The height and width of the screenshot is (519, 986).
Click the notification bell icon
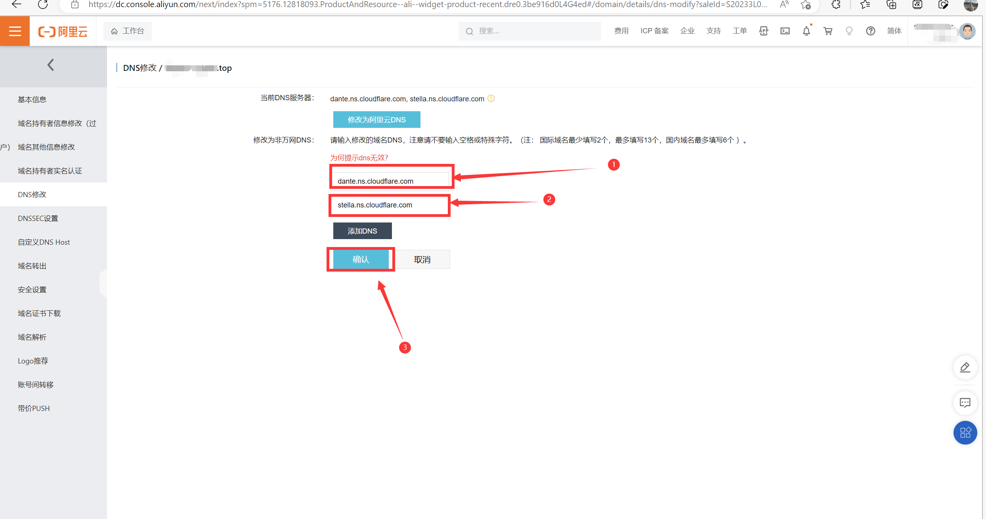coord(806,31)
